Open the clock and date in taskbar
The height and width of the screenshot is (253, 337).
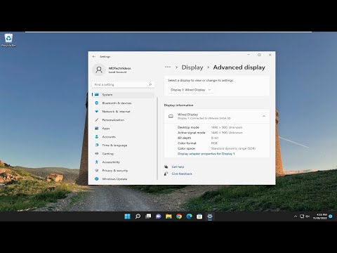click(320, 216)
